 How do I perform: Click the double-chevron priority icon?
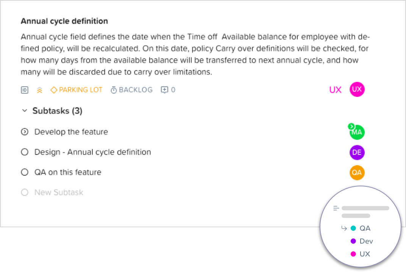(39, 90)
